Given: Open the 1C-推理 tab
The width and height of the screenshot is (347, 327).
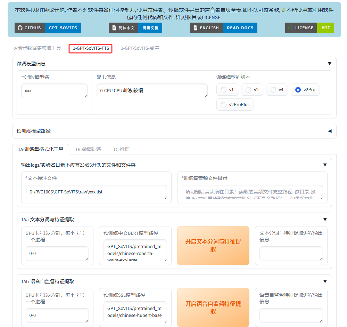Looking at the screenshot, I should tap(121, 149).
